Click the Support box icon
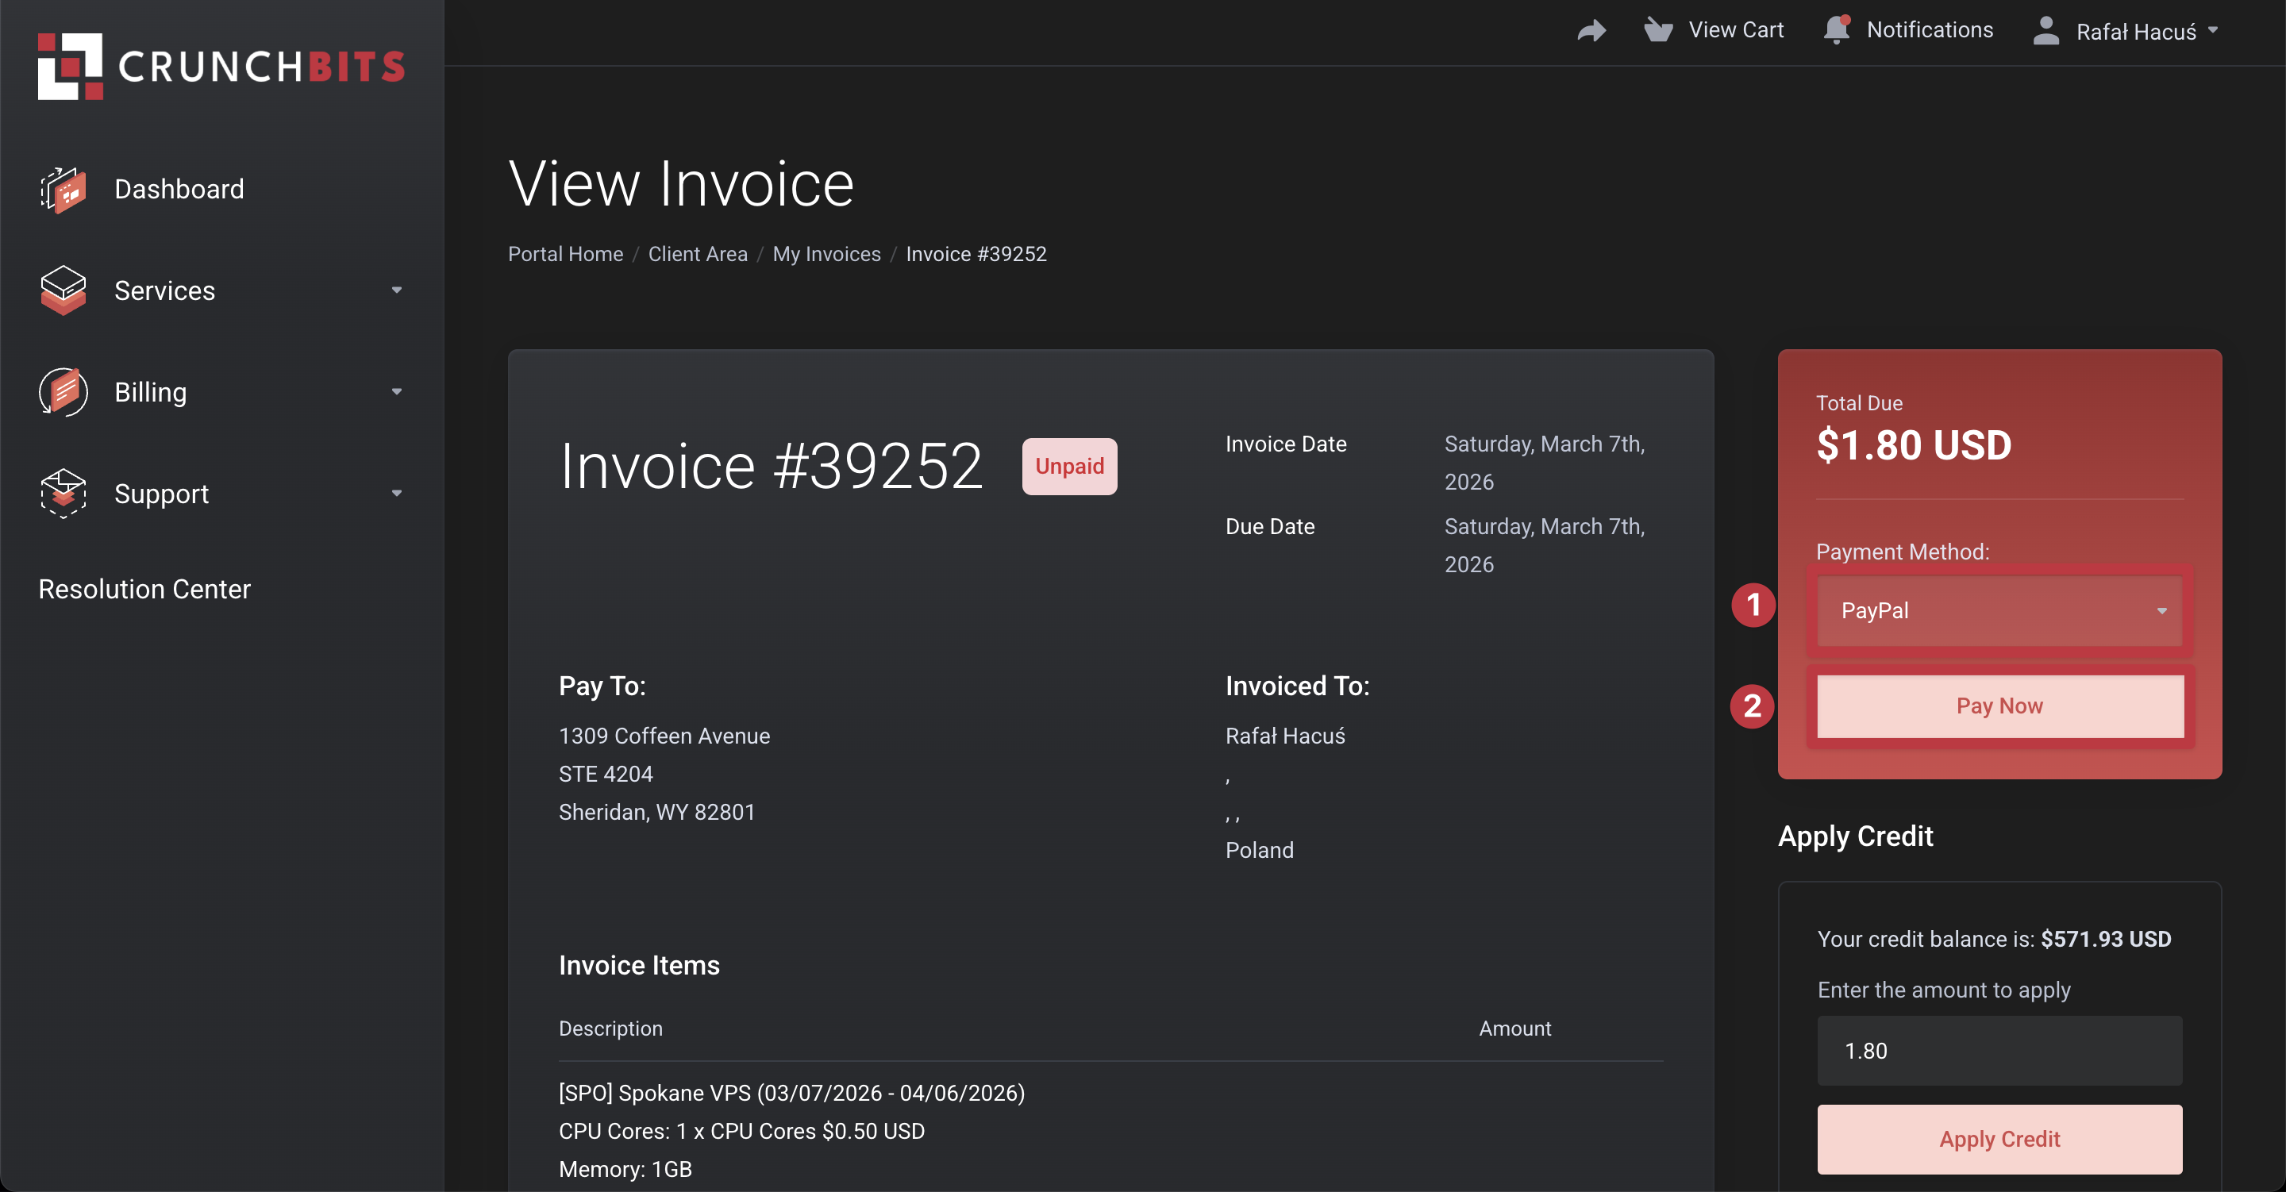2286x1192 pixels. pyautogui.click(x=63, y=494)
